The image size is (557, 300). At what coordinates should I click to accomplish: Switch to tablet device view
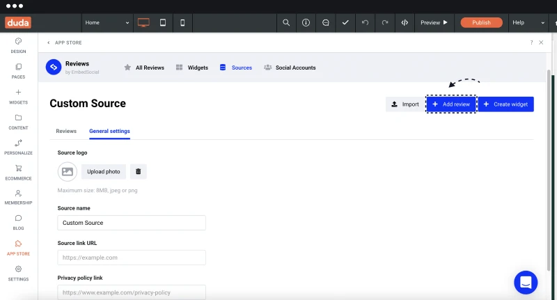click(163, 23)
